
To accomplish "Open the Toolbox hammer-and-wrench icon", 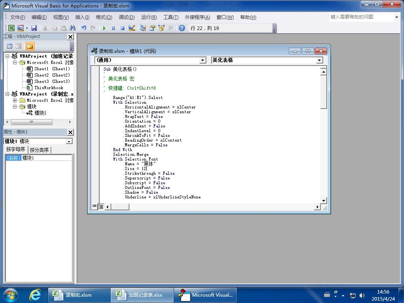I will (170, 28).
